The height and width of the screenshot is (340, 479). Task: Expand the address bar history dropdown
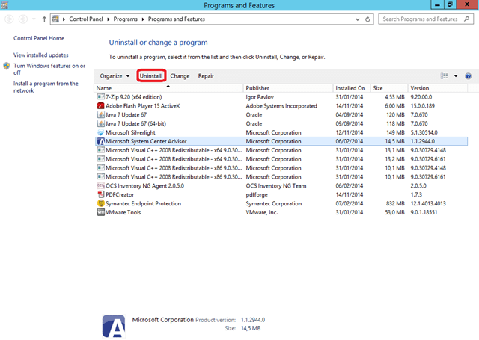point(358,19)
